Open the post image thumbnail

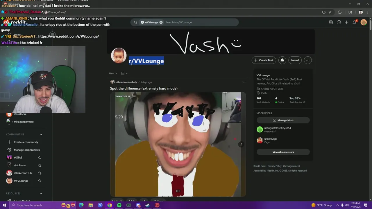coord(178,144)
